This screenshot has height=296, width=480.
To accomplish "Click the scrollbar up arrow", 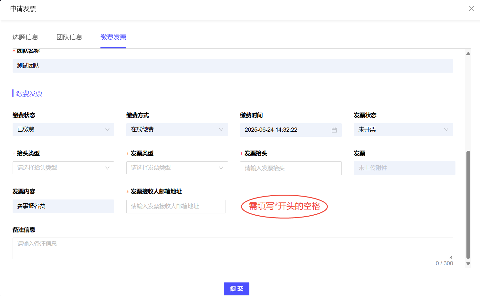I will click(x=468, y=54).
